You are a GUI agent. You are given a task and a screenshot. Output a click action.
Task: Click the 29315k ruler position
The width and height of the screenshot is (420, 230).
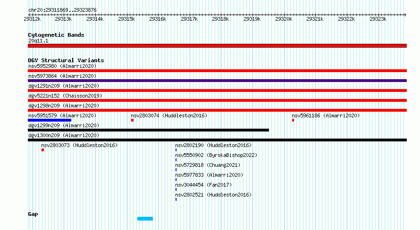(126, 19)
